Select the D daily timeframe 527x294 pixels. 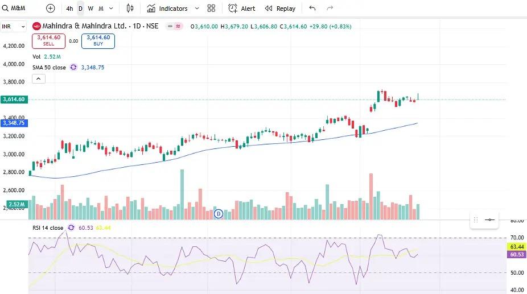tap(80, 9)
